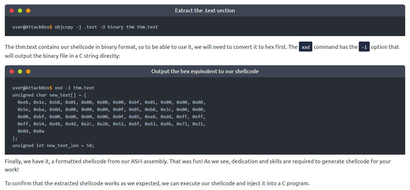Screen dimensions: 410x190
Task: Click the green dot on the Extract terminal
Action: [20, 11]
